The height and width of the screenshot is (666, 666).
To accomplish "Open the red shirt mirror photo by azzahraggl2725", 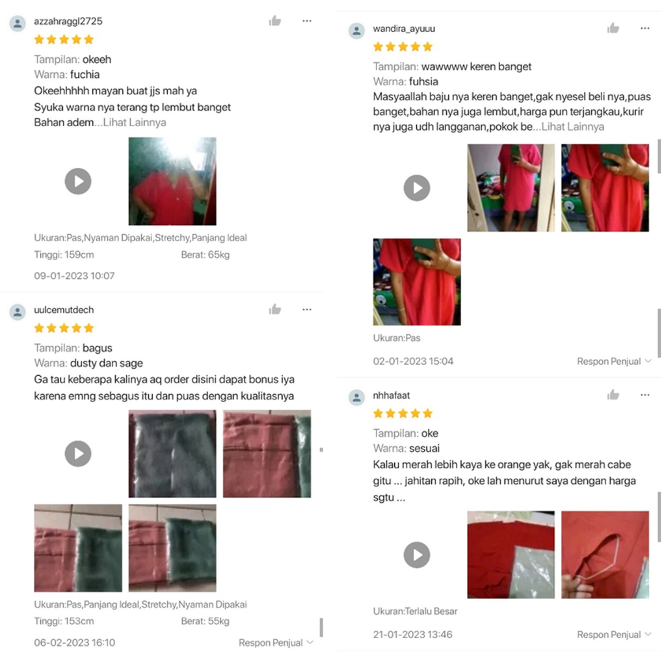I will [x=172, y=181].
